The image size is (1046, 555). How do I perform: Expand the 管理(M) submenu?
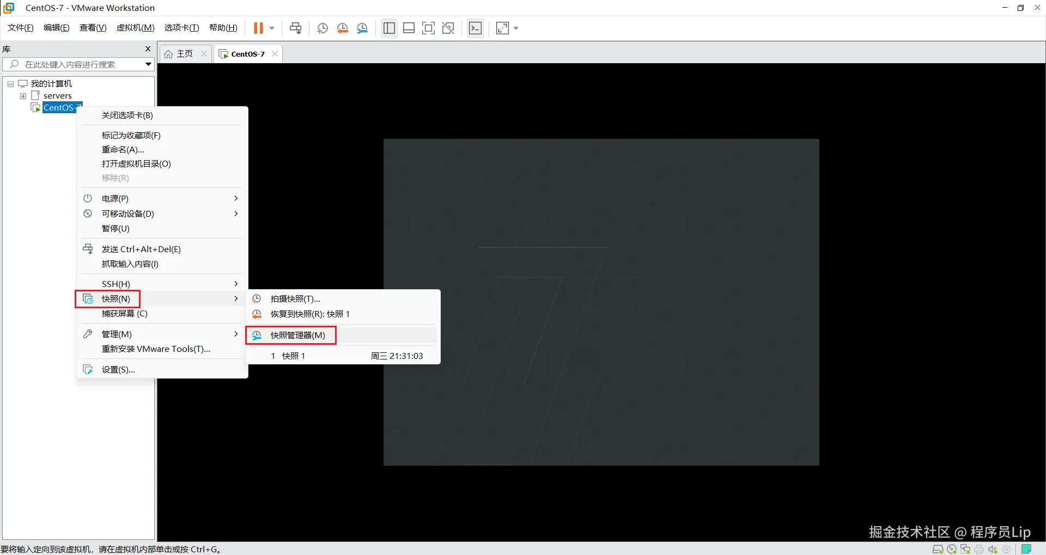point(162,334)
